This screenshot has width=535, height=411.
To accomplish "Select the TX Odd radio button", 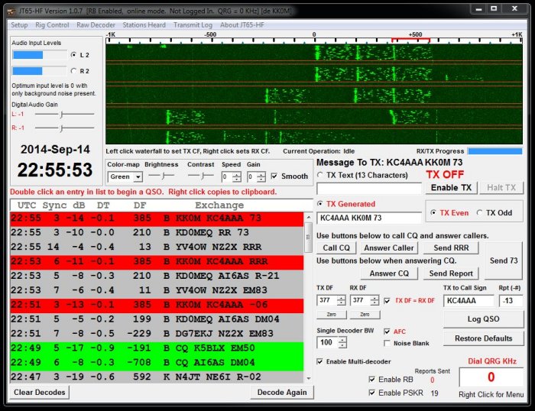I will [x=479, y=212].
